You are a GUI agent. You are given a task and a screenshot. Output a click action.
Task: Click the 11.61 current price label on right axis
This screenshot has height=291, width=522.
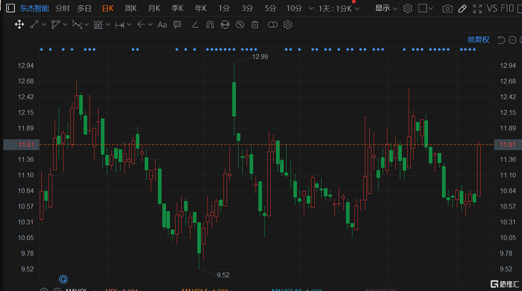508,144
